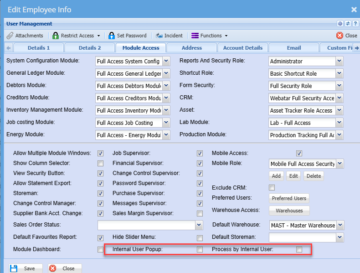
Task: Toggle View Security Button checkbox
Action: [100, 173]
